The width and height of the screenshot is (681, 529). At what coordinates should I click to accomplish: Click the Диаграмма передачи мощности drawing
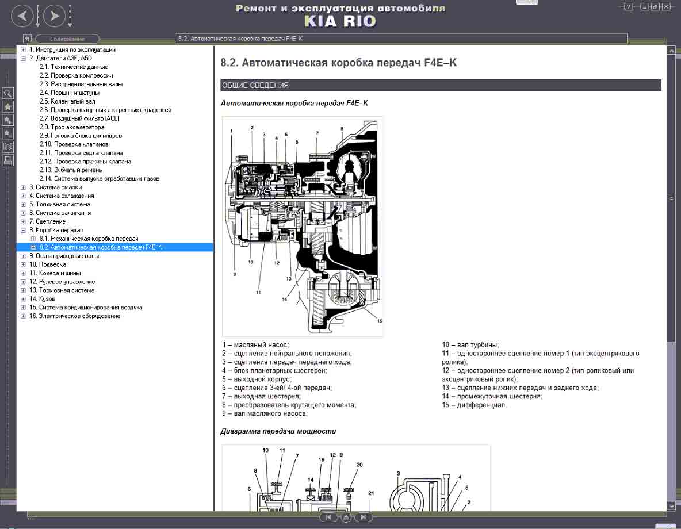tap(355, 478)
